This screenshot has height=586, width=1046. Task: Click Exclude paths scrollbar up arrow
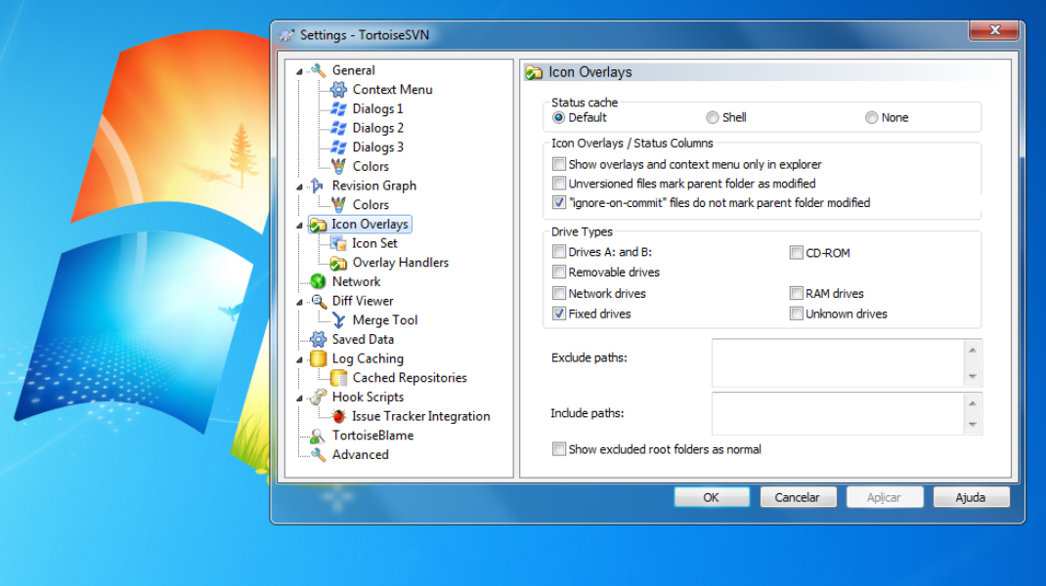coord(973,350)
